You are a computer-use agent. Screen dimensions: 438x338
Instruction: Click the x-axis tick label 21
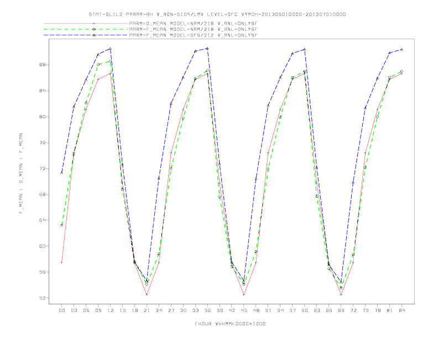tap(147, 310)
